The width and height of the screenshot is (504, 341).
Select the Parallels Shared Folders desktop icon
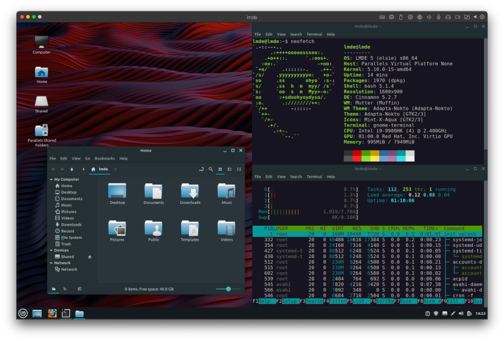[42, 135]
